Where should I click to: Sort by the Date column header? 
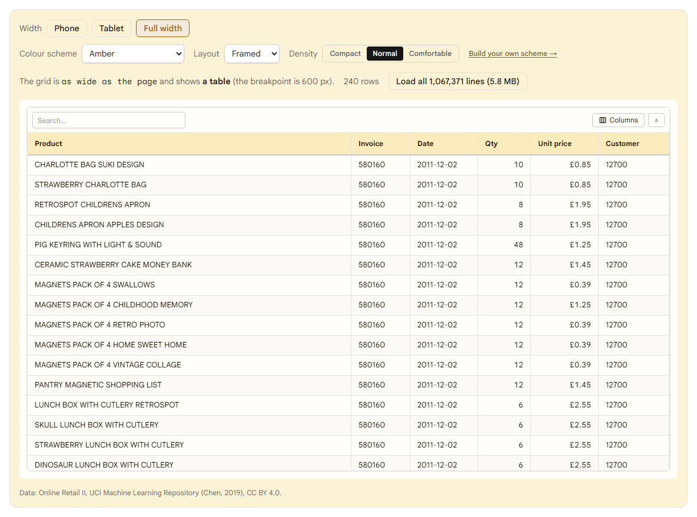(x=444, y=144)
